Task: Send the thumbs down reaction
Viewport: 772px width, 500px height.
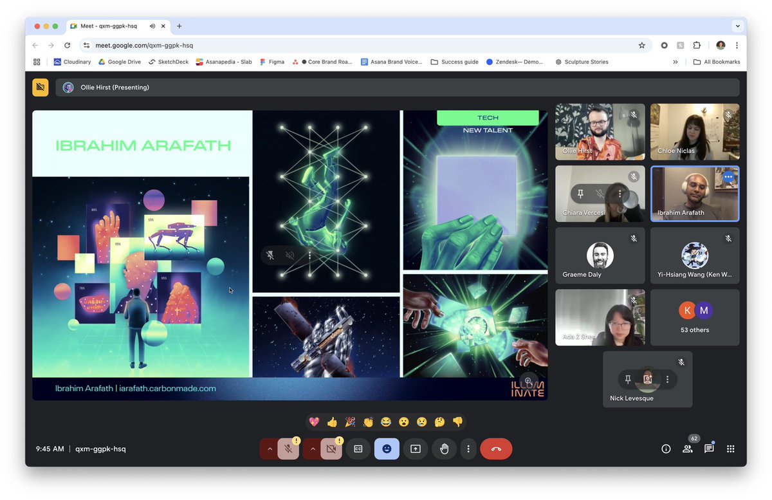Action: pyautogui.click(x=457, y=422)
